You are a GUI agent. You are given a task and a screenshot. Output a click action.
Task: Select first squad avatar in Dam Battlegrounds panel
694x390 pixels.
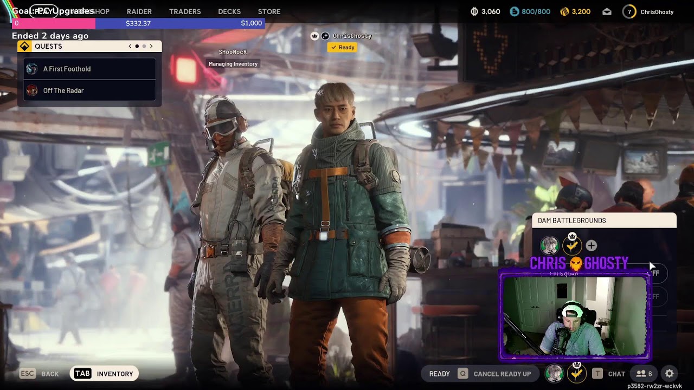click(x=549, y=245)
